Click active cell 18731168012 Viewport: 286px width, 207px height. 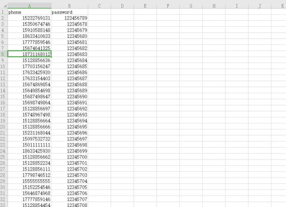(29, 54)
